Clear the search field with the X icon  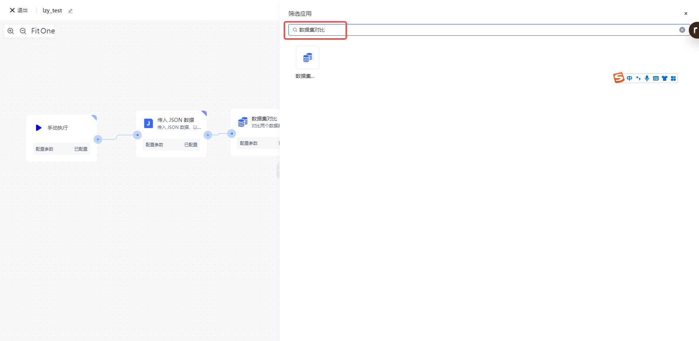[x=682, y=30]
